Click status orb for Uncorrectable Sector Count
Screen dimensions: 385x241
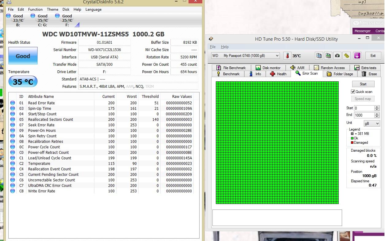[13, 180]
